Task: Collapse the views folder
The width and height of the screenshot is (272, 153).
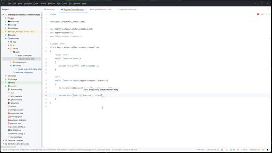Action: [x=8, y=48]
